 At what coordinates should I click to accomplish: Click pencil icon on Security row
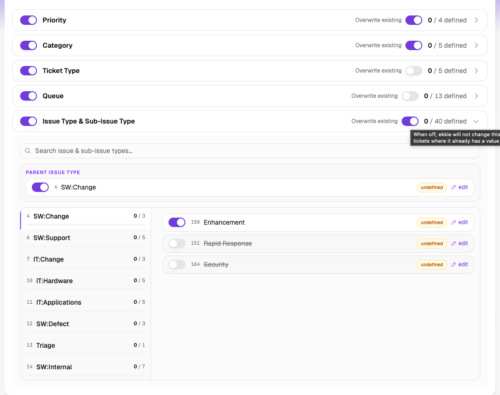pos(454,264)
